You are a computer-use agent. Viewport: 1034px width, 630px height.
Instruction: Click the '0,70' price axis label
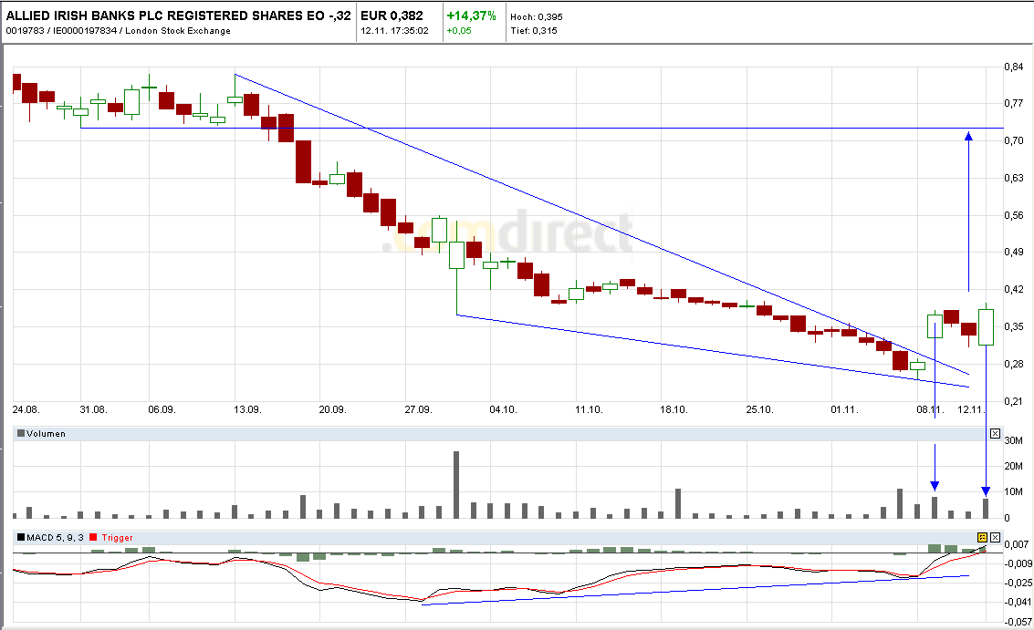pos(1014,140)
